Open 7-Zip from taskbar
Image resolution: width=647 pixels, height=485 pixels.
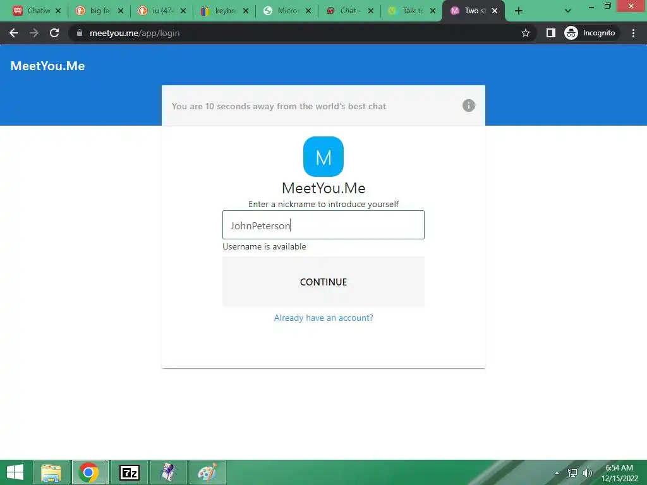click(x=129, y=472)
